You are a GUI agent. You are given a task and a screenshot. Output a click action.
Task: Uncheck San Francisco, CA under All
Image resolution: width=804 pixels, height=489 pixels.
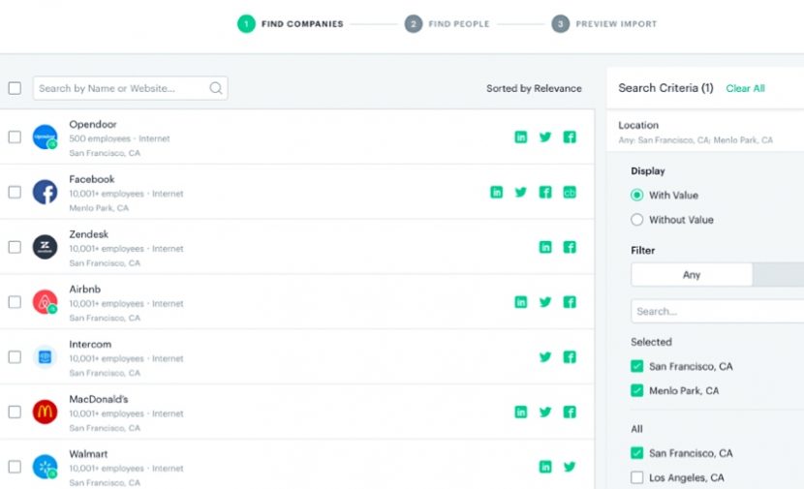click(636, 453)
